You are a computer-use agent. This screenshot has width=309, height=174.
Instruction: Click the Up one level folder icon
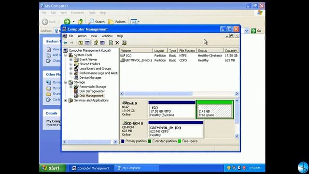81,43
